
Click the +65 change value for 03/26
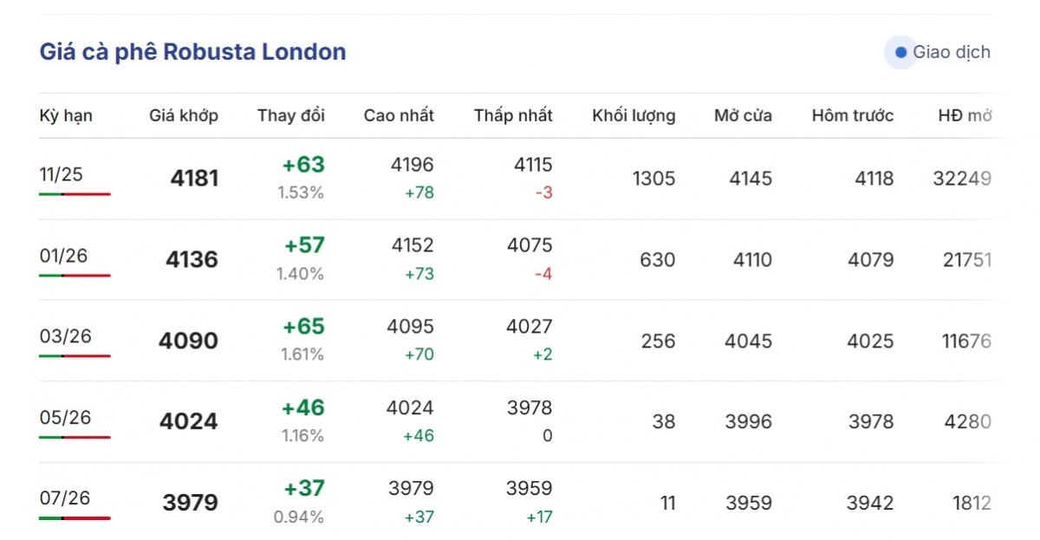304,327
